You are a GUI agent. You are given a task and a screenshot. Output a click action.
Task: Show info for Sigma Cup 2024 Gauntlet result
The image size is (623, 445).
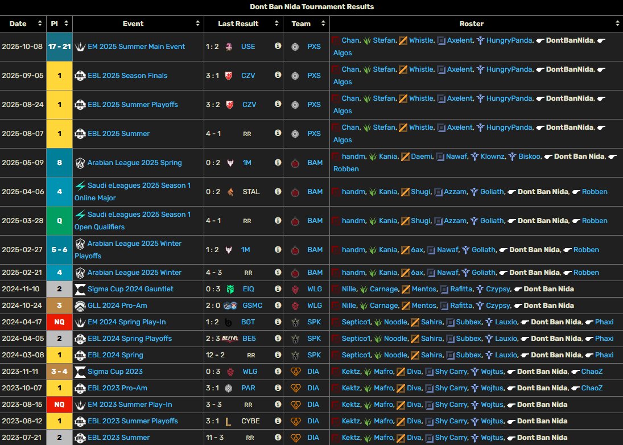[278, 289]
